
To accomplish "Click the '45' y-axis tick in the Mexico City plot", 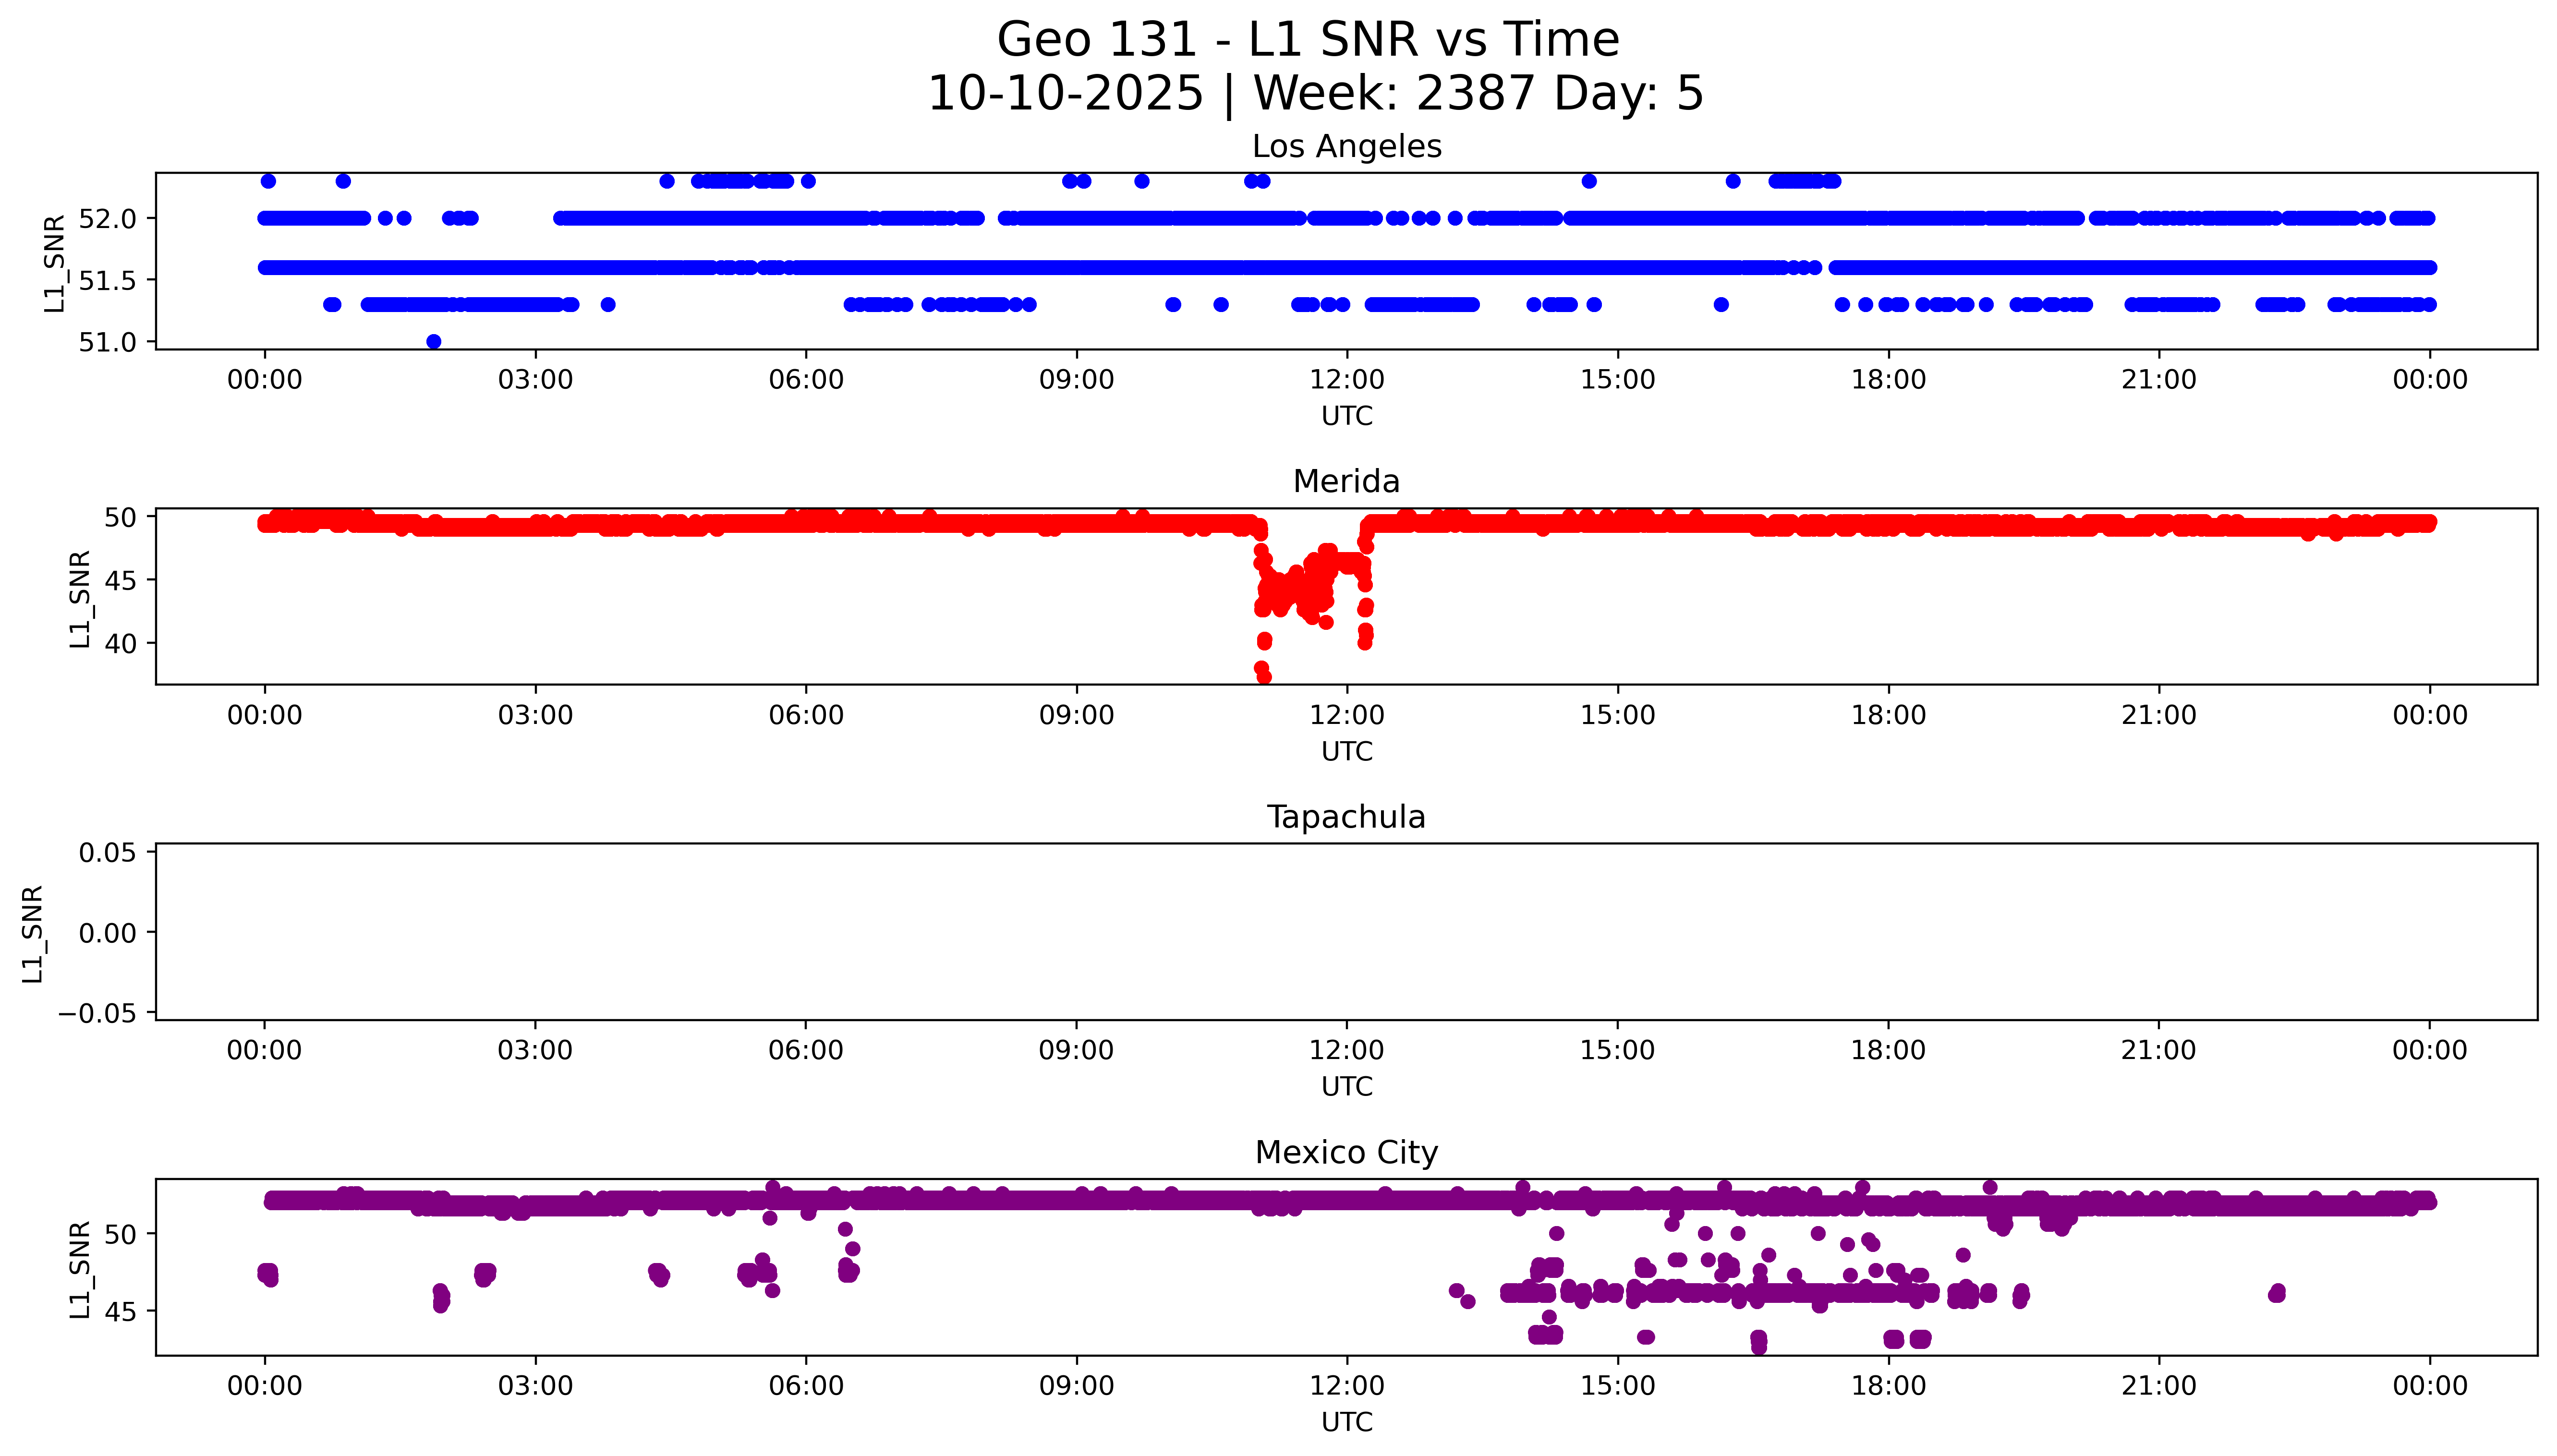I will [x=120, y=1311].
